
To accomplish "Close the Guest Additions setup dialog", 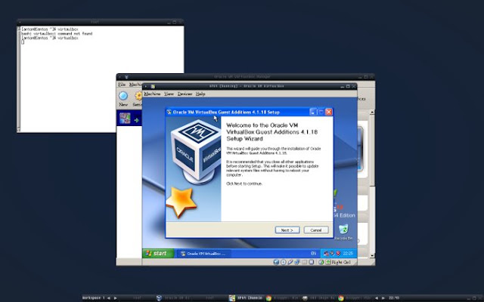I will coord(329,112).
